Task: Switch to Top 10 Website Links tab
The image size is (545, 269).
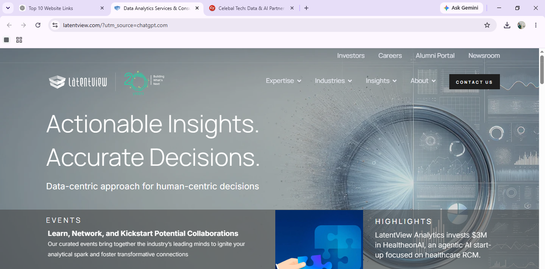Action: (x=62, y=8)
